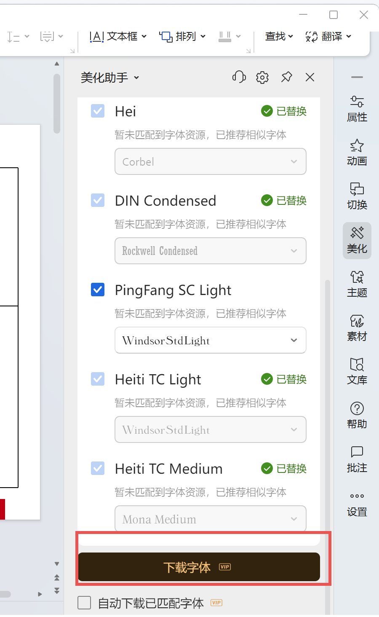The image size is (379, 617).
Task: Open the 属性 properties sidebar panel
Action: click(x=357, y=109)
